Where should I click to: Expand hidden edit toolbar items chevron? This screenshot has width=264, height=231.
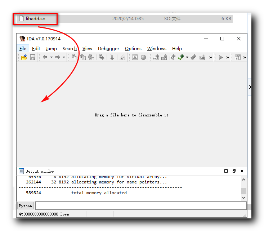(x=210, y=58)
